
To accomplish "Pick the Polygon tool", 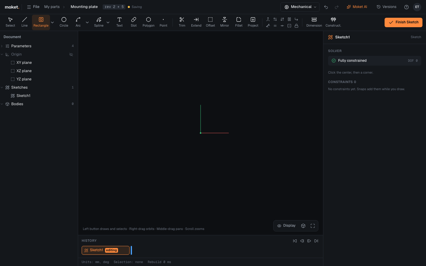I will point(149,22).
